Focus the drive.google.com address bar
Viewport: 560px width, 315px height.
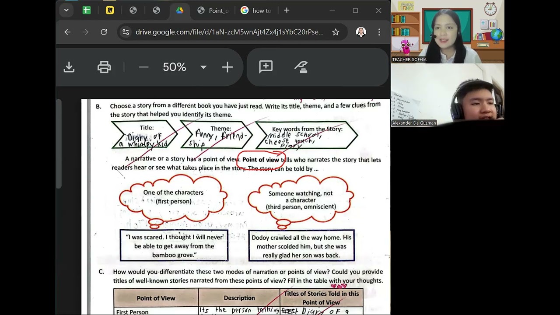[230, 32]
